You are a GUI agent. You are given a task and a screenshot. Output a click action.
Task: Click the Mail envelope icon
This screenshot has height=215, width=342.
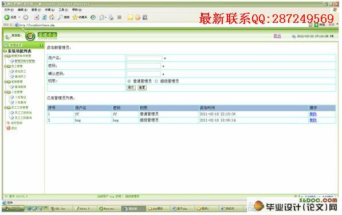point(101,17)
